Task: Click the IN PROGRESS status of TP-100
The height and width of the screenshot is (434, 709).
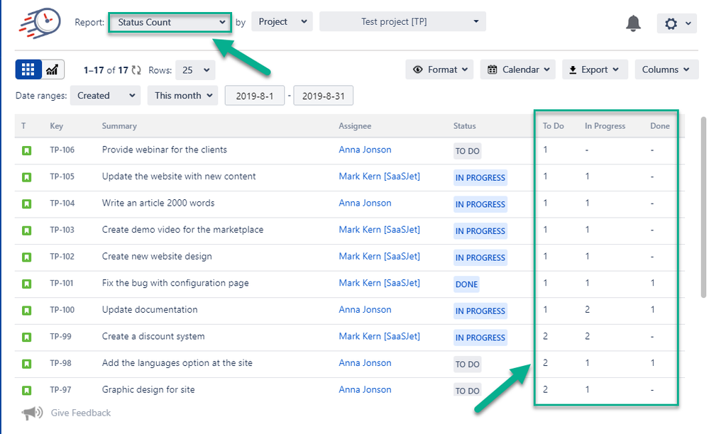Action: 480,311
